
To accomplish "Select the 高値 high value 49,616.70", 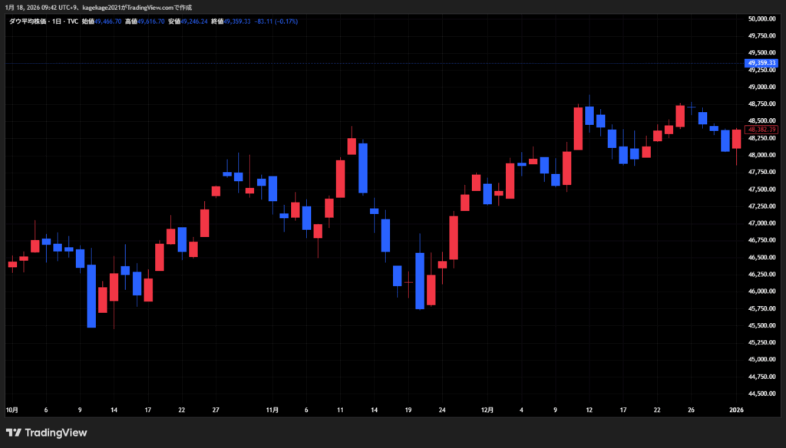I will 149,21.
